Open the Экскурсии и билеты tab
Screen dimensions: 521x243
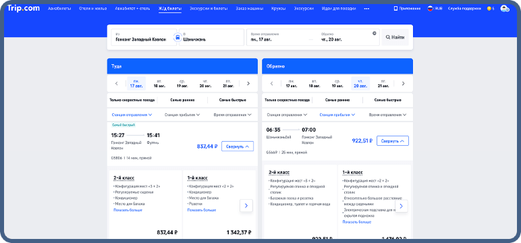coord(209,9)
